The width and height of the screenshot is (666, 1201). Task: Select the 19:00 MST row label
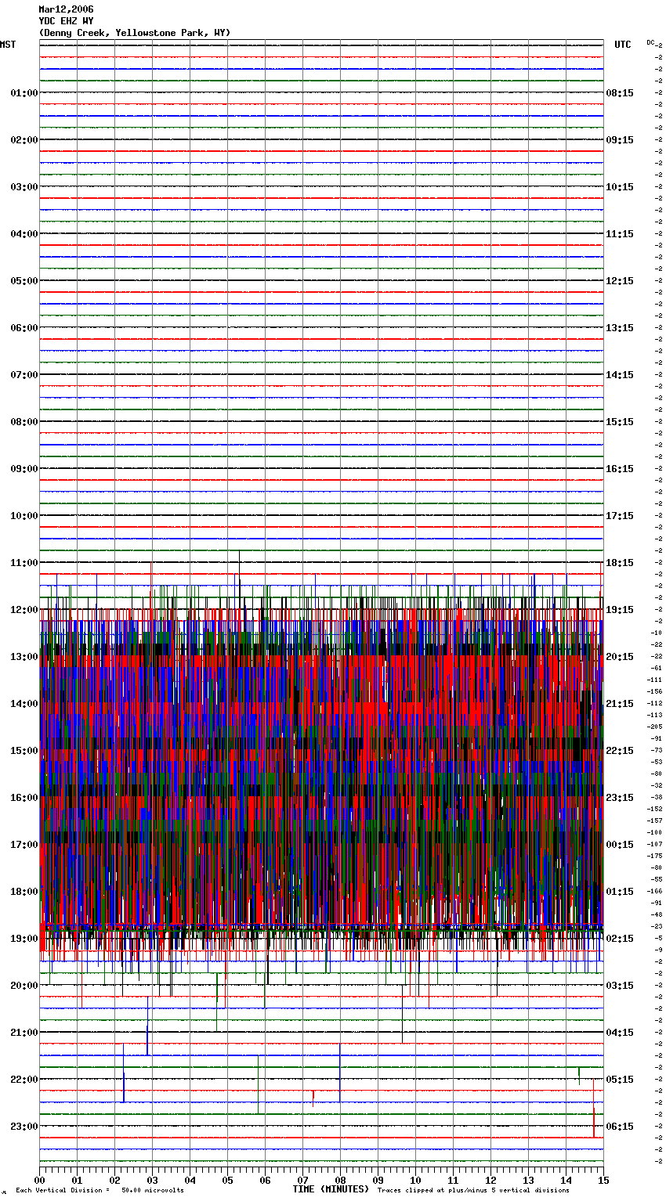pos(24,939)
